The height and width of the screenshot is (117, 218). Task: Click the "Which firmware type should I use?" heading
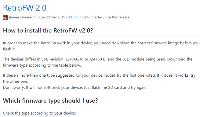coord(50,100)
